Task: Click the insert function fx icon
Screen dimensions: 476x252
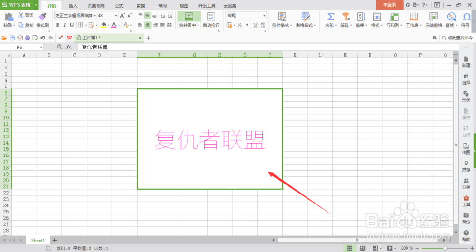Action: (69, 47)
